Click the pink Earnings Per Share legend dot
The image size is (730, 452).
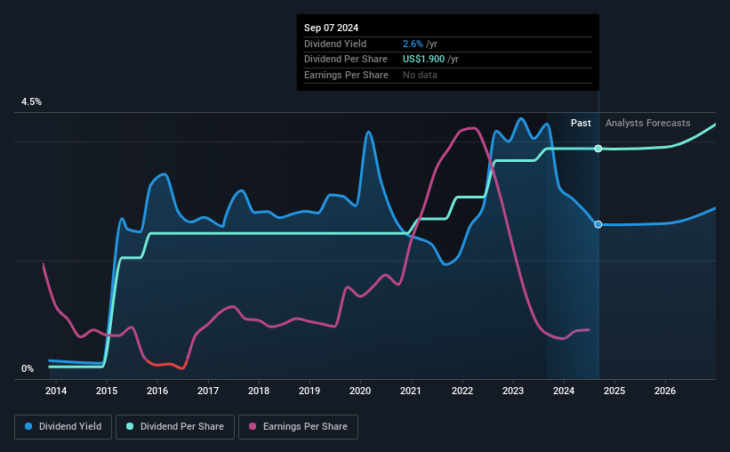coord(253,426)
